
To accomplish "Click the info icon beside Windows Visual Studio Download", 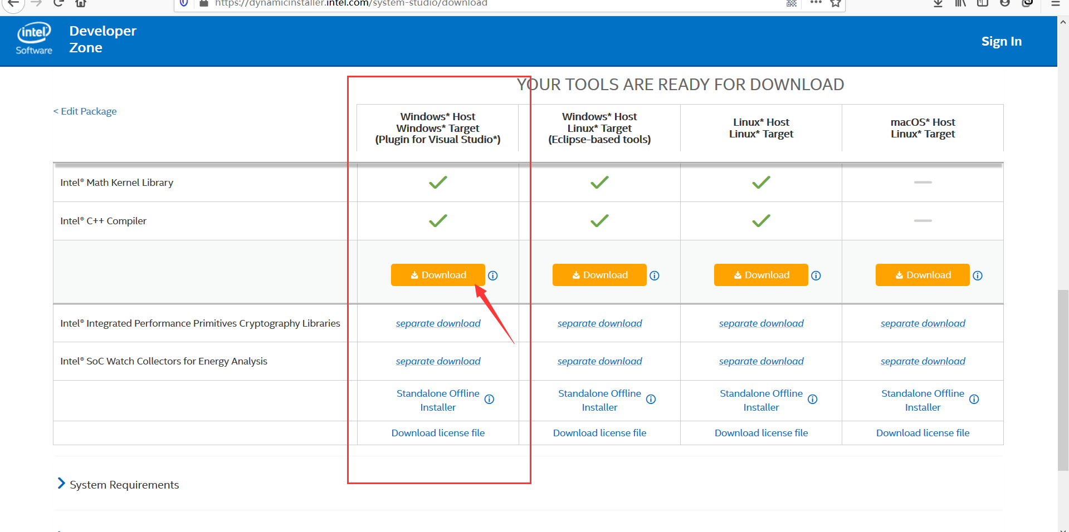I will tap(493, 275).
